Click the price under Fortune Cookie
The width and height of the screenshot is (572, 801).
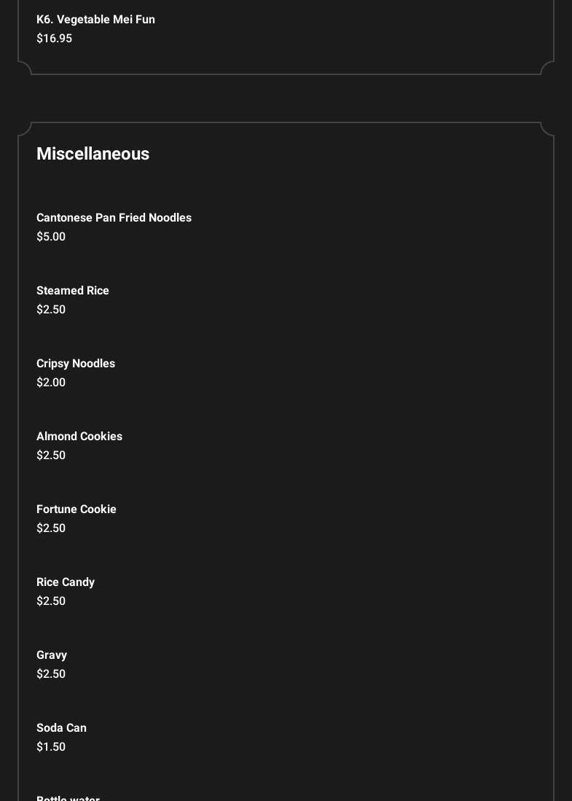coord(51,528)
